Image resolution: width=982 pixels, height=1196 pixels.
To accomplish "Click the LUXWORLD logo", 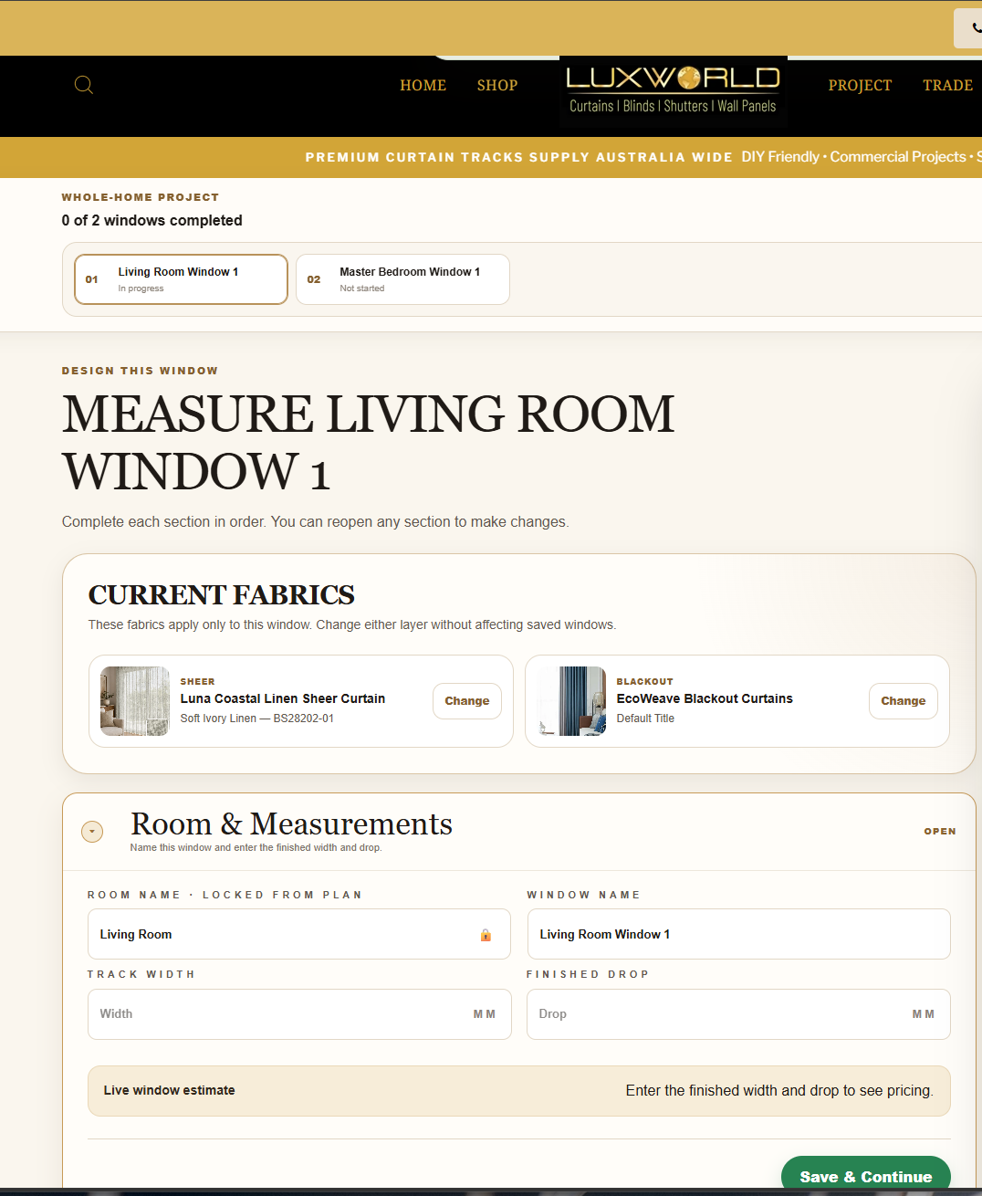I will (674, 90).
